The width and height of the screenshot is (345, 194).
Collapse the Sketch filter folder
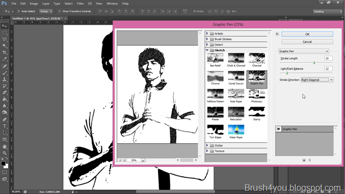[x=207, y=50]
